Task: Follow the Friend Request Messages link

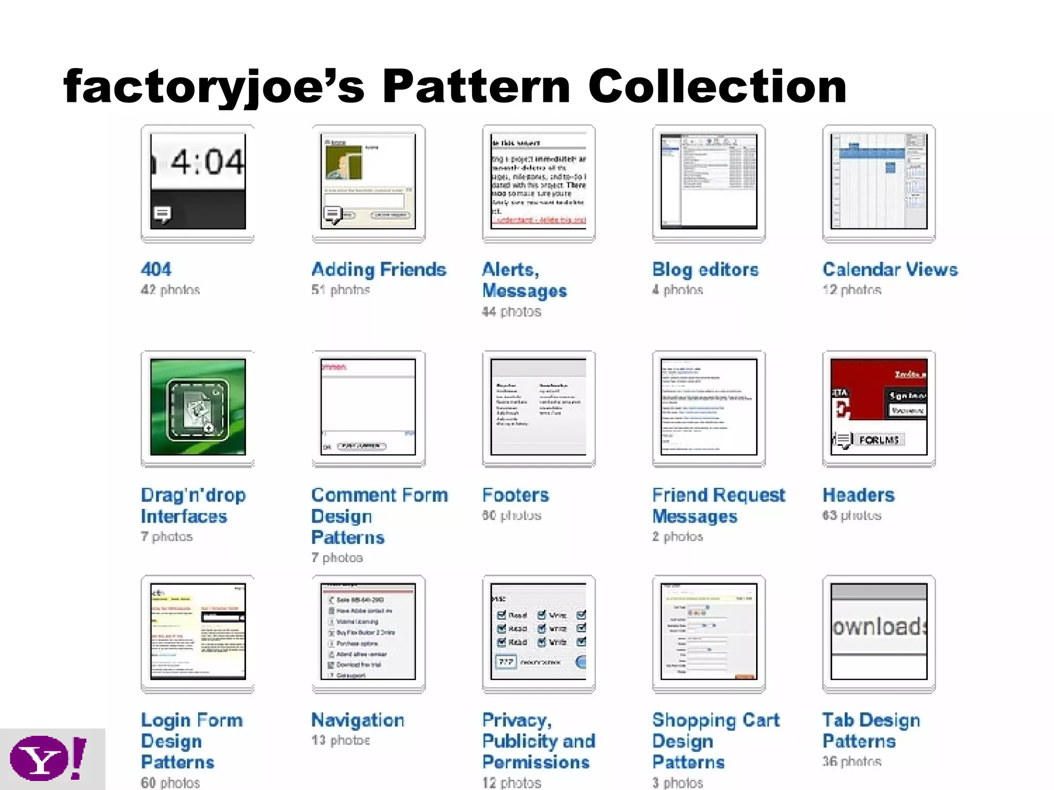Action: (719, 506)
